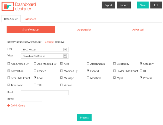Expand the View dropdown NoVerboseNoMedium
The height and width of the screenshot is (125, 163).
45,56
